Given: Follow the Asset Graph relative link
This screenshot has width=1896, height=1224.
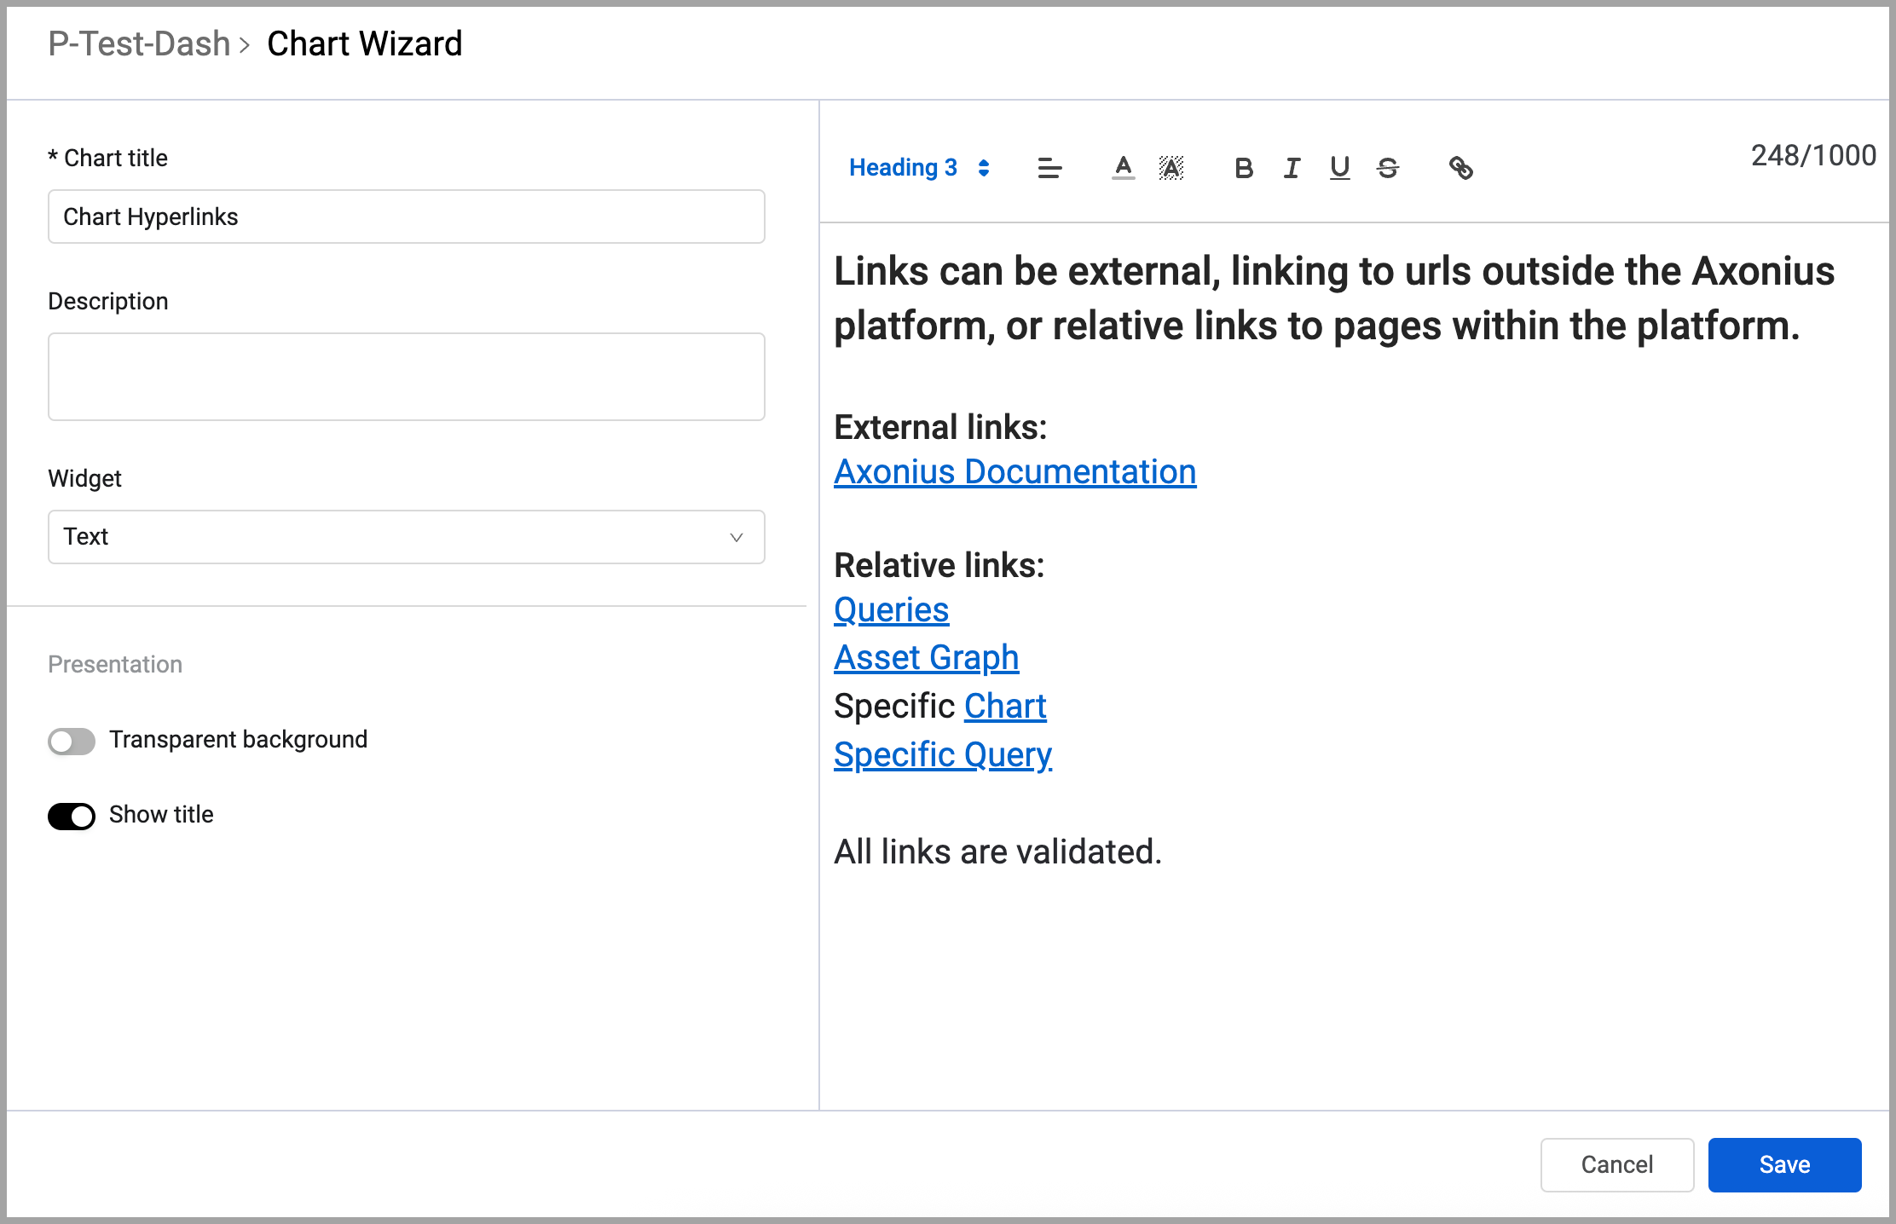Looking at the screenshot, I should (926, 658).
